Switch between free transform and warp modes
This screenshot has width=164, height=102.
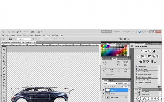pos(120,39)
